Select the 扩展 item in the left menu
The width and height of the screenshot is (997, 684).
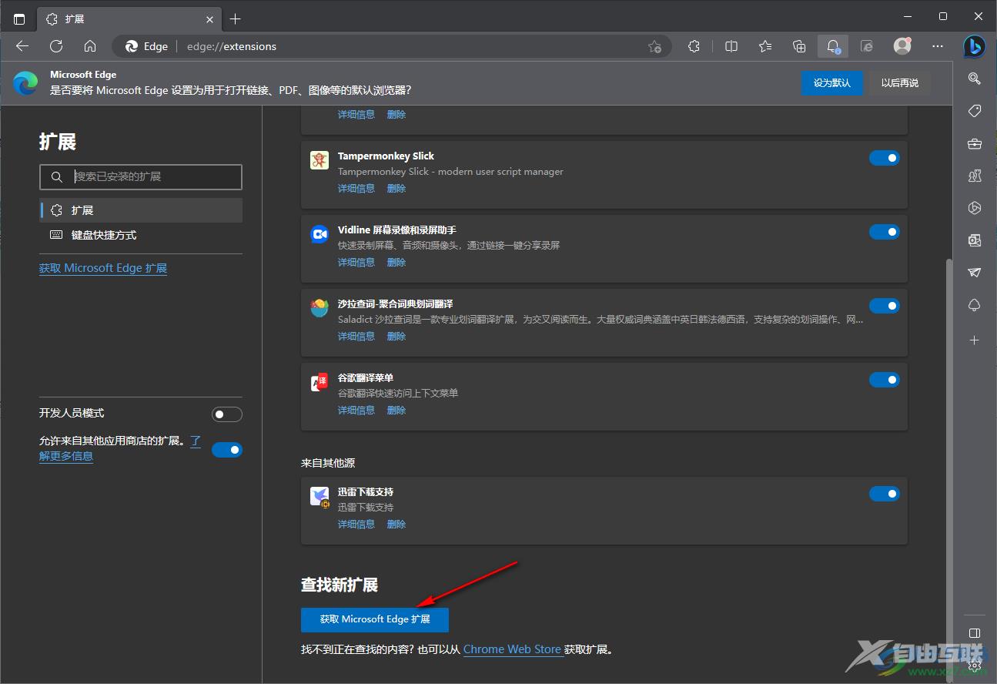pyautogui.click(x=141, y=210)
